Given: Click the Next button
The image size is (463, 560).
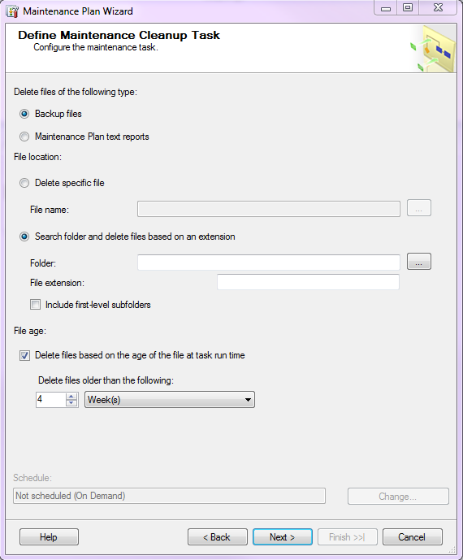Looking at the screenshot, I should pos(283,536).
